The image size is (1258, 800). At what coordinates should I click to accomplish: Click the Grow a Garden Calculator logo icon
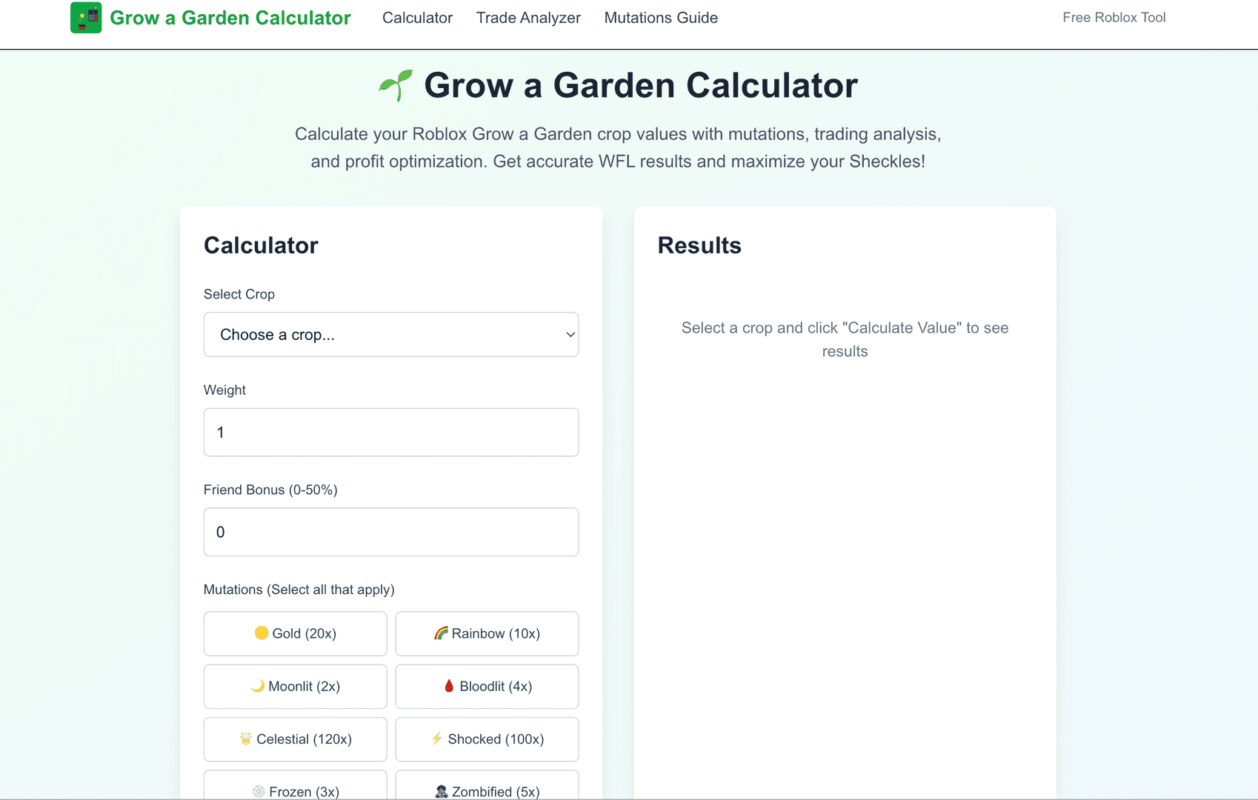point(86,17)
